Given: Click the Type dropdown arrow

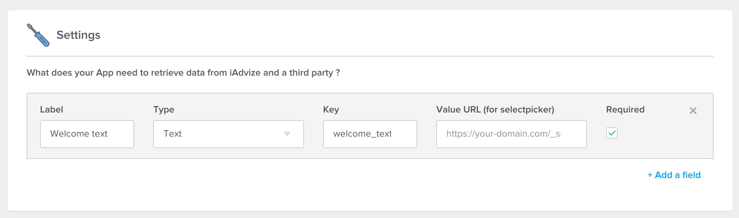Looking at the screenshot, I should [x=287, y=134].
